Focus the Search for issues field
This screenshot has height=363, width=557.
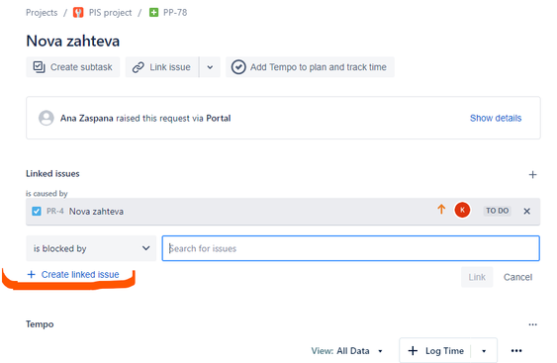click(x=350, y=248)
